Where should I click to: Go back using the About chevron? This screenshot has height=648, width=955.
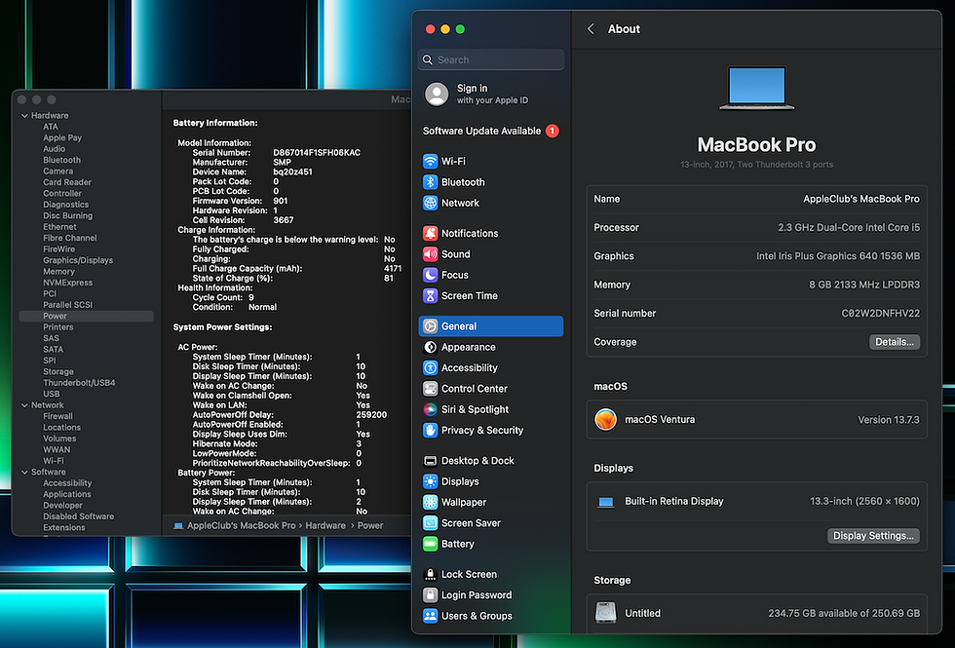(591, 28)
